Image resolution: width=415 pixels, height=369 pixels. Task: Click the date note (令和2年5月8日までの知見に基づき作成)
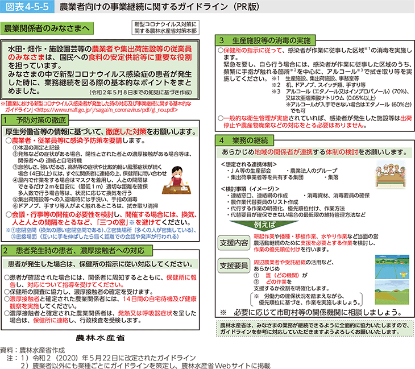pyautogui.click(x=140, y=93)
